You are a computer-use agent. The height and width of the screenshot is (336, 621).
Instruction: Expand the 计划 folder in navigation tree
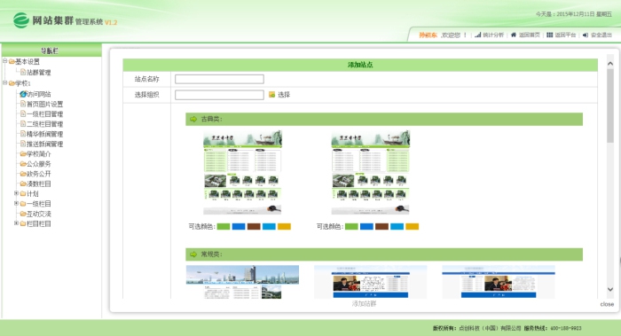pyautogui.click(x=16, y=193)
